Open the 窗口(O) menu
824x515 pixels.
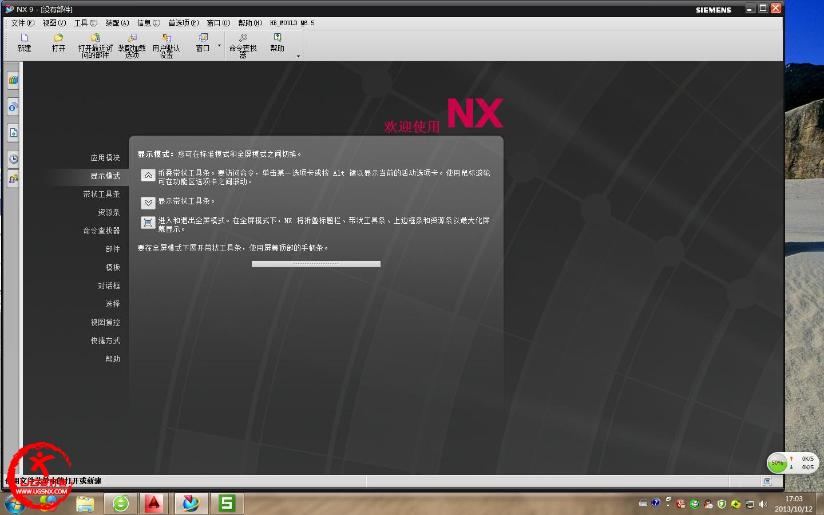pos(219,23)
